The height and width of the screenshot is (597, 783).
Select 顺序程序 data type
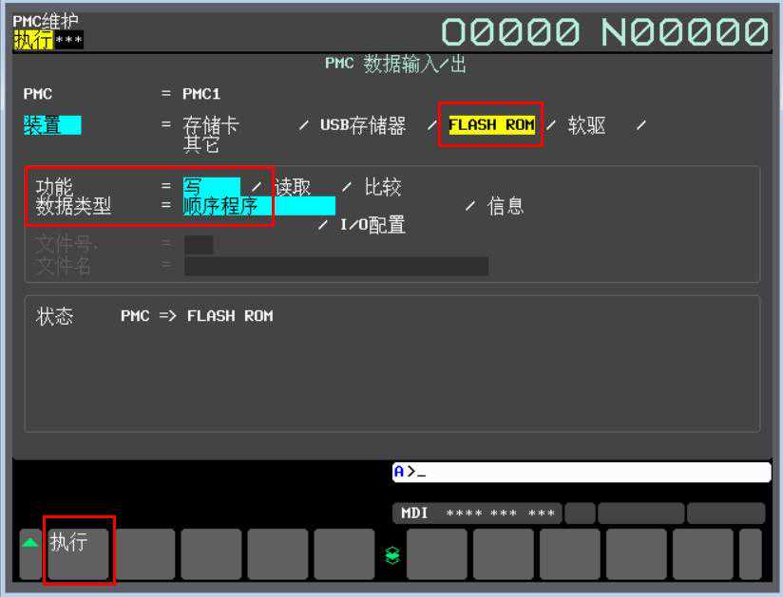point(220,206)
